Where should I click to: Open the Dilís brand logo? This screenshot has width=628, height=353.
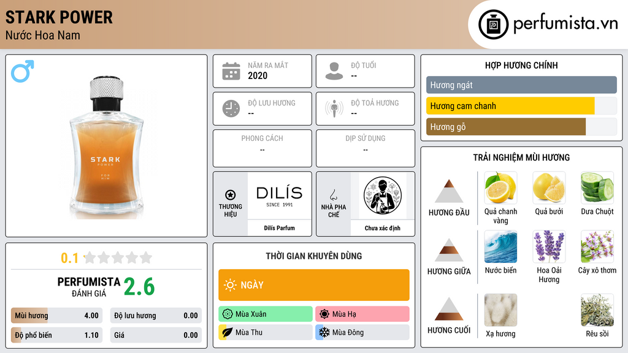coord(280,196)
